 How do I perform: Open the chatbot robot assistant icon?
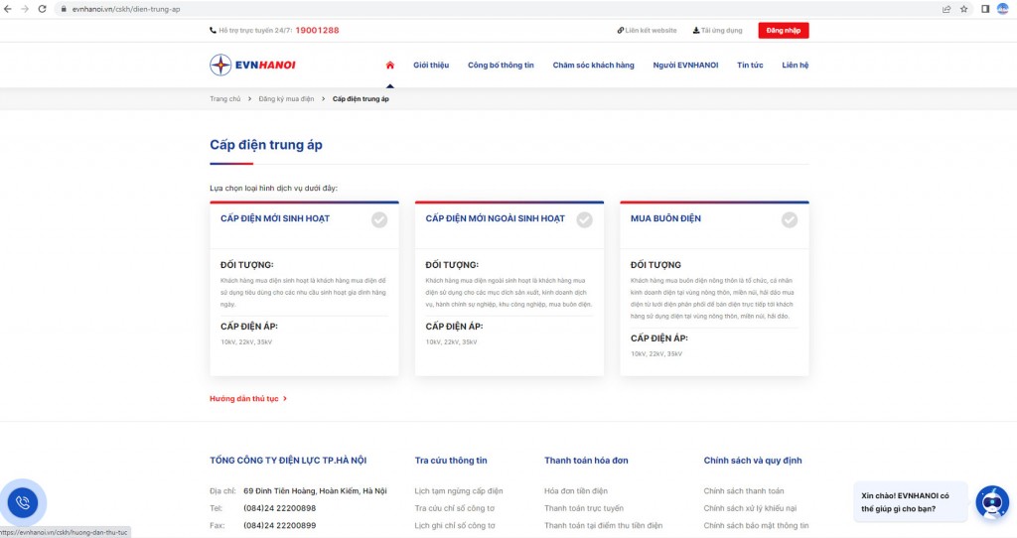[x=992, y=501]
